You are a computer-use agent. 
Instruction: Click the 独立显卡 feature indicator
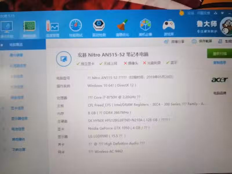point(85,64)
